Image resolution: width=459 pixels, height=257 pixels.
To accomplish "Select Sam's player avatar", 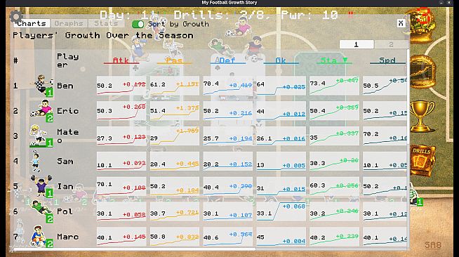I will point(36,161).
